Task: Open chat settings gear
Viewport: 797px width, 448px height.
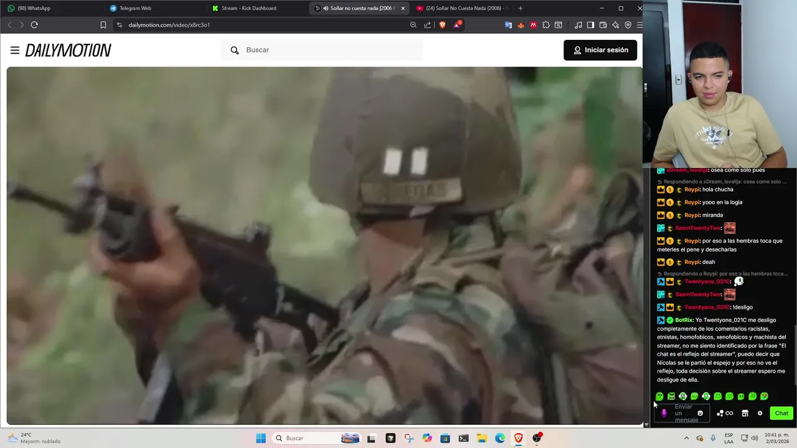Action: [x=760, y=413]
